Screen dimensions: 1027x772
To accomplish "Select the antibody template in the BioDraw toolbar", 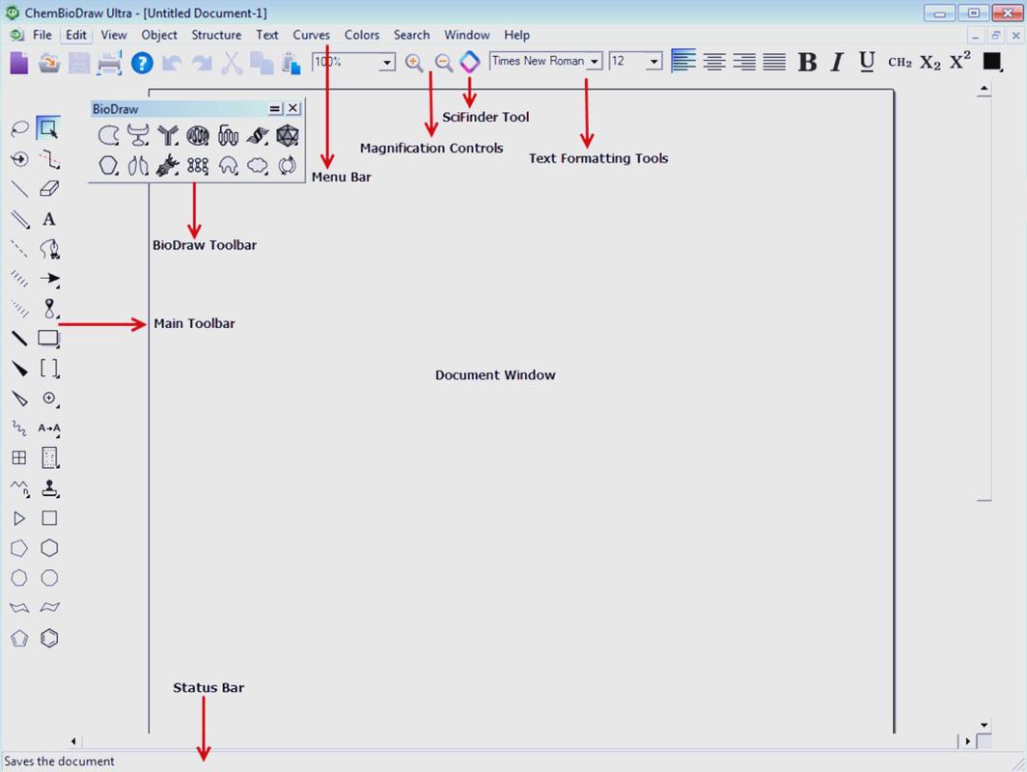I will [167, 136].
